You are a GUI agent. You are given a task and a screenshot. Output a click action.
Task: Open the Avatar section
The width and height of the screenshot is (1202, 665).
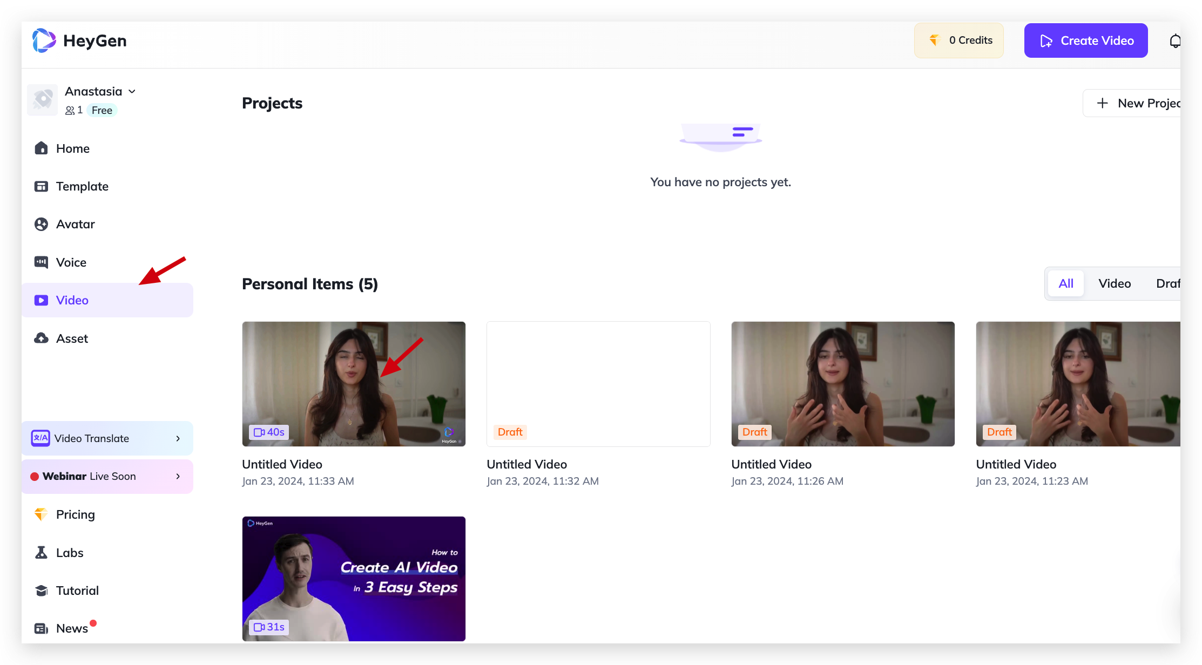[x=75, y=224]
